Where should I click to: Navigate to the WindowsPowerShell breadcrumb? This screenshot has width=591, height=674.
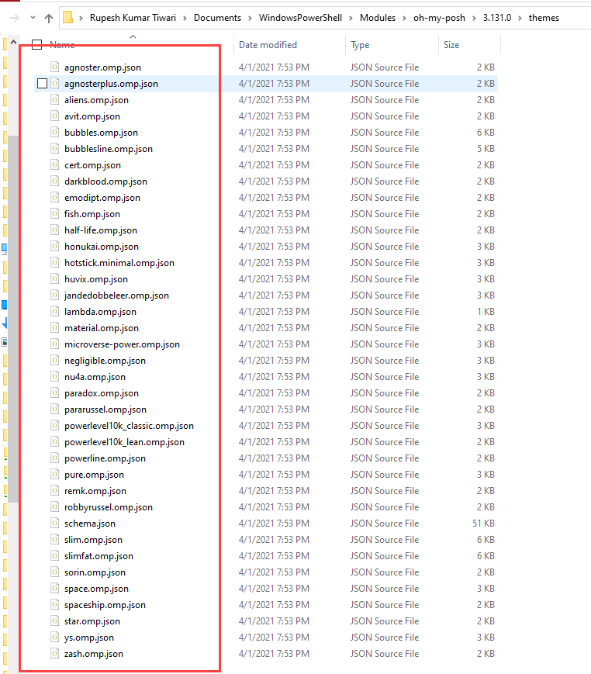click(300, 18)
